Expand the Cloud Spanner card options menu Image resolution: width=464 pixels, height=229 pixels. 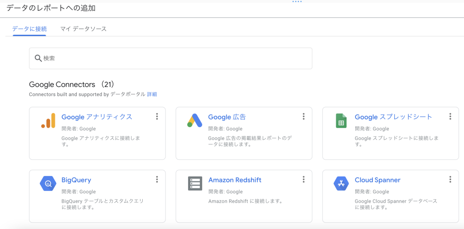(x=450, y=179)
